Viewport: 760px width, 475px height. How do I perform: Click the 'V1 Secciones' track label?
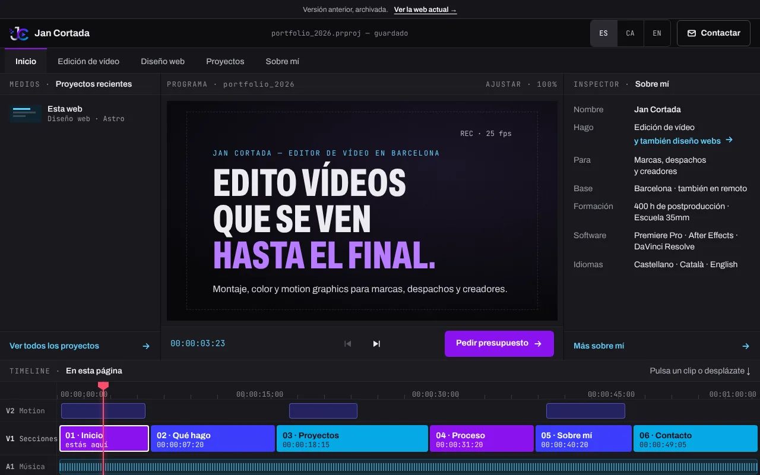(31, 439)
